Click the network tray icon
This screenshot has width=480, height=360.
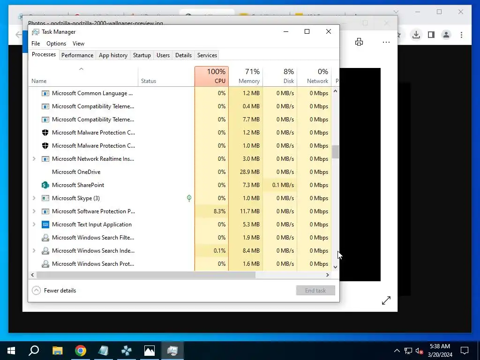point(408,351)
